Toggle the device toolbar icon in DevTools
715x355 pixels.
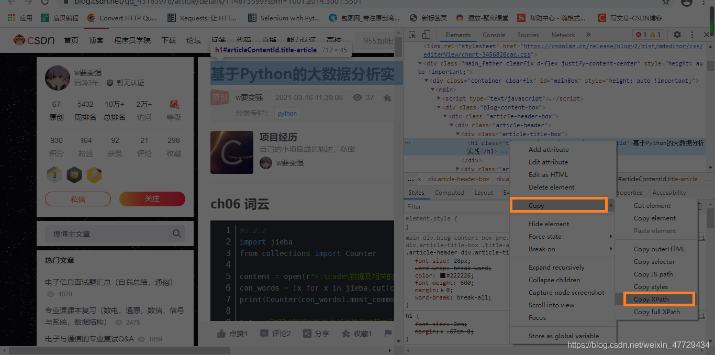tap(426, 35)
